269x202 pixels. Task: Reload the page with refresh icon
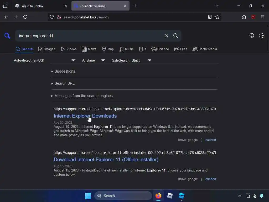25,17
